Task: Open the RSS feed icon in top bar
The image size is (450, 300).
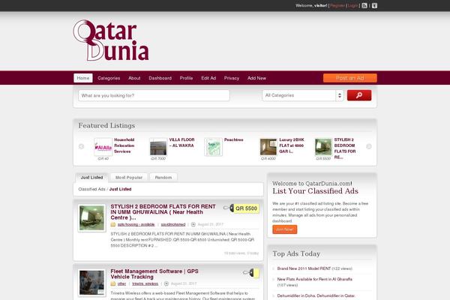Action: [364, 5]
